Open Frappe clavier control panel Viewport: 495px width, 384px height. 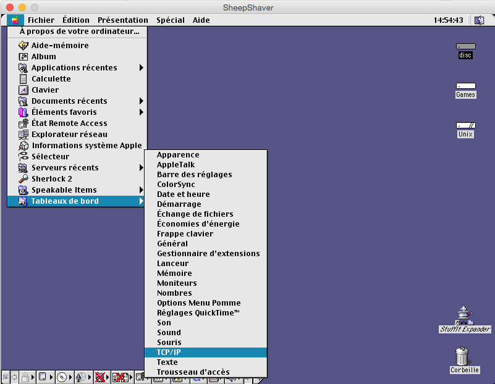pos(206,233)
